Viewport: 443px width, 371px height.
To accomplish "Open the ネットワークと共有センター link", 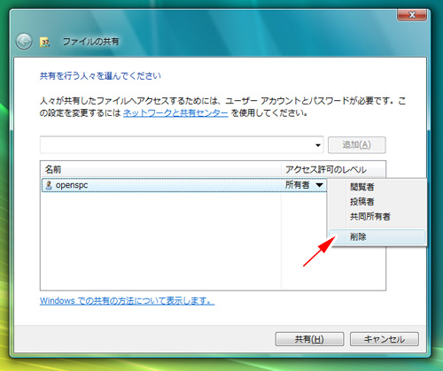I will coord(175,112).
